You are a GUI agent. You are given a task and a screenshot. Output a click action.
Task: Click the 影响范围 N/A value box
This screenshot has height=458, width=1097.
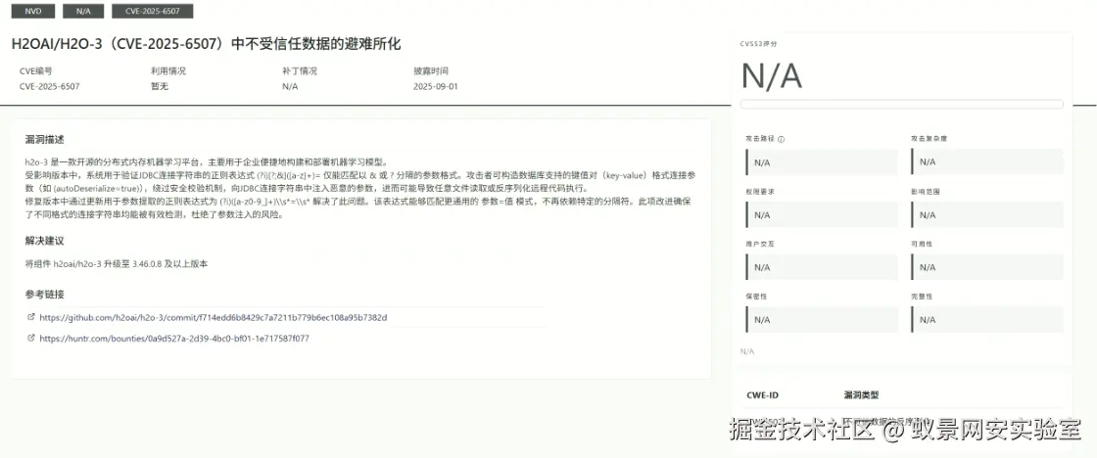click(987, 214)
